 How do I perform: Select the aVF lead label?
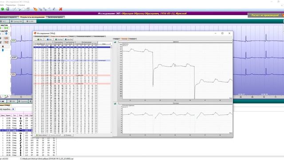click(x=14, y=57)
